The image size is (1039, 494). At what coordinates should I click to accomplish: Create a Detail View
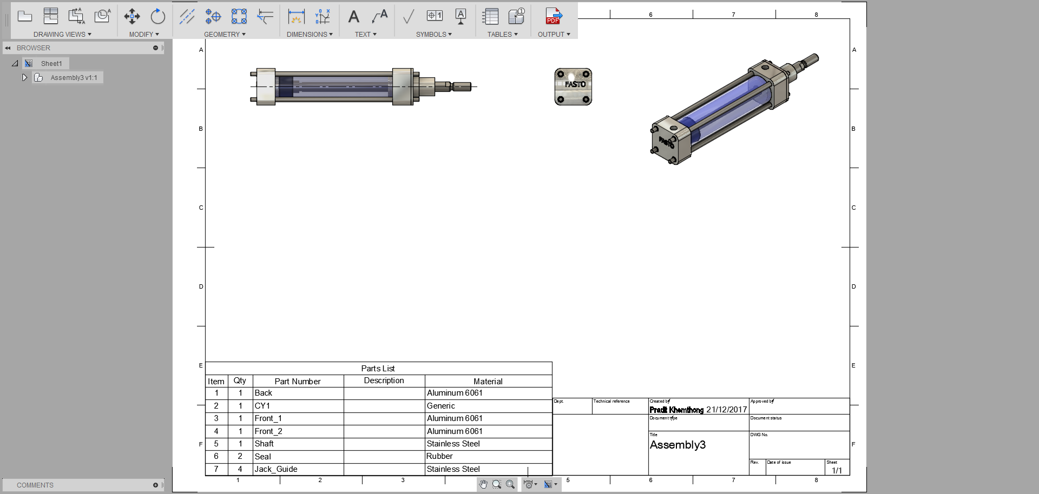tap(102, 16)
